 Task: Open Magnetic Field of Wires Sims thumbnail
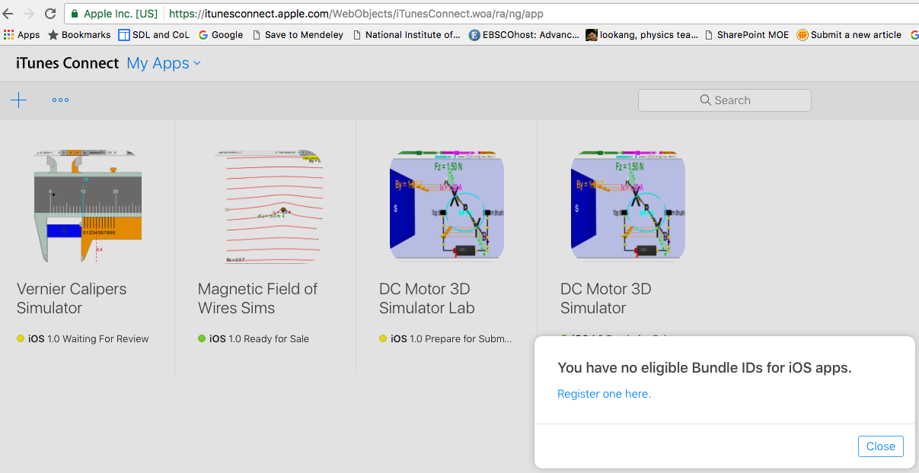(x=269, y=207)
